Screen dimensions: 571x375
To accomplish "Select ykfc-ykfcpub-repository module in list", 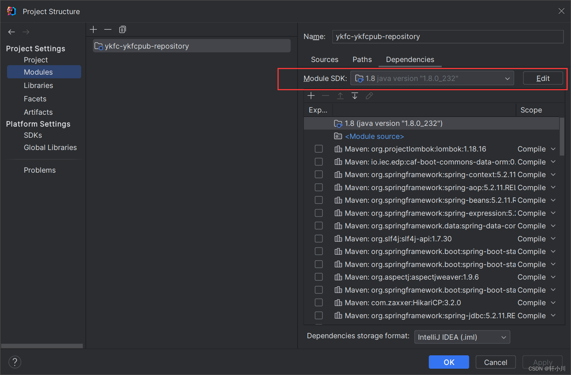I will (192, 46).
